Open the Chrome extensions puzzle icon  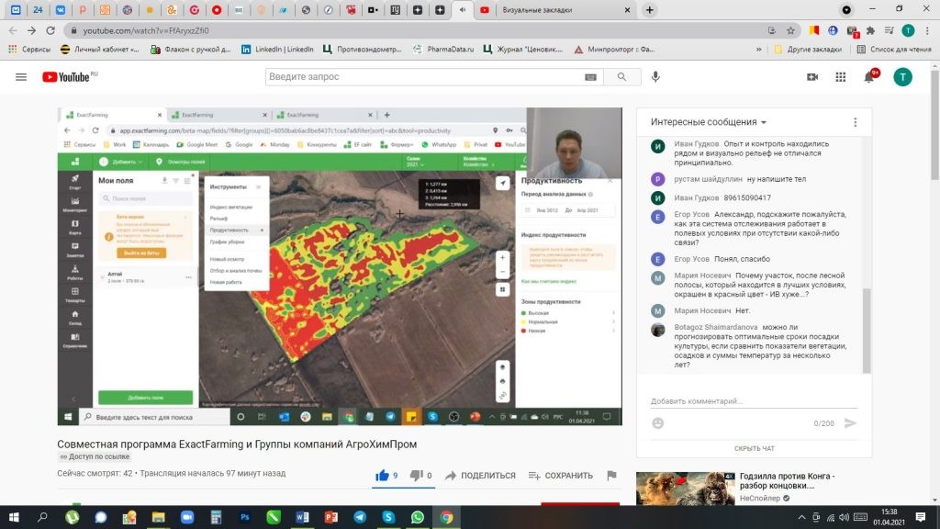(x=870, y=30)
